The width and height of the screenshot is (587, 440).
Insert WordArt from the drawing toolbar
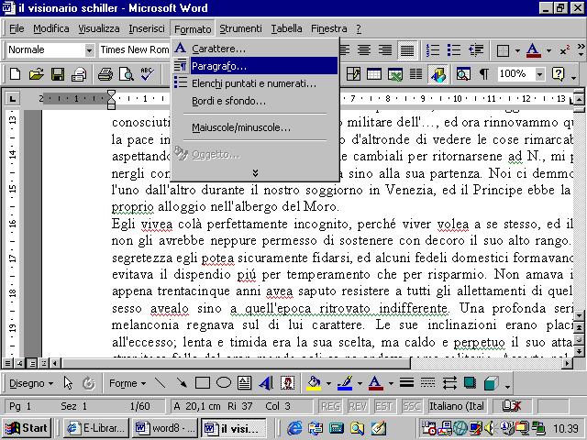267,383
